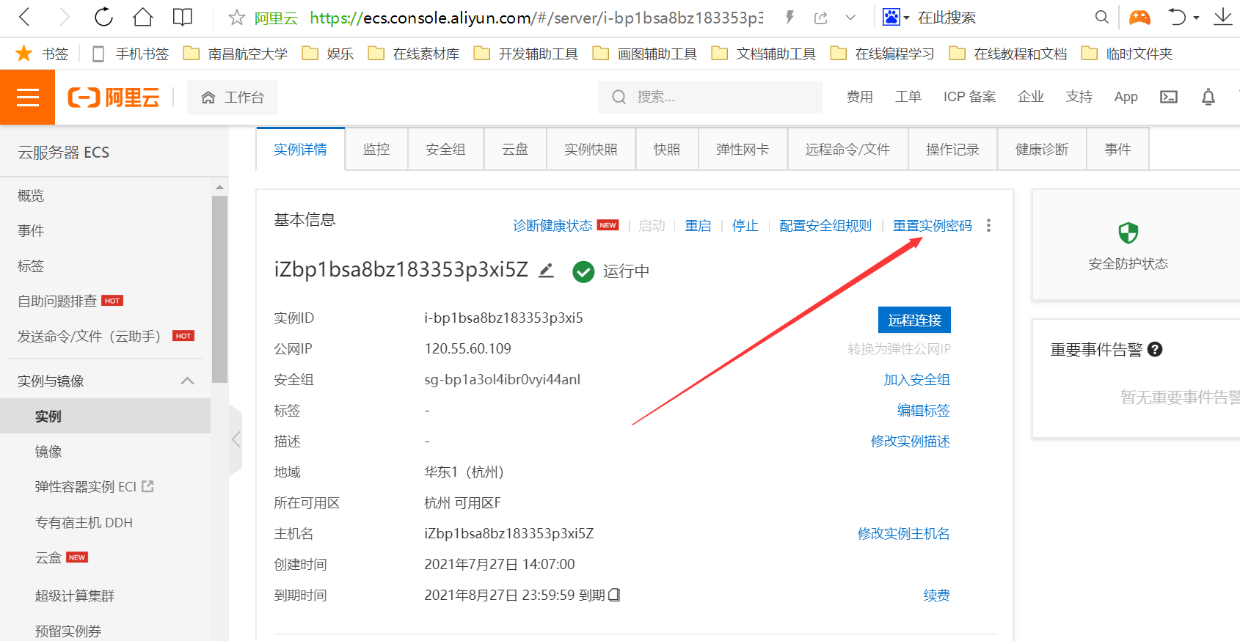1240x641 pixels.
Task: Open the undo history dropdown arrow
Action: [1196, 18]
